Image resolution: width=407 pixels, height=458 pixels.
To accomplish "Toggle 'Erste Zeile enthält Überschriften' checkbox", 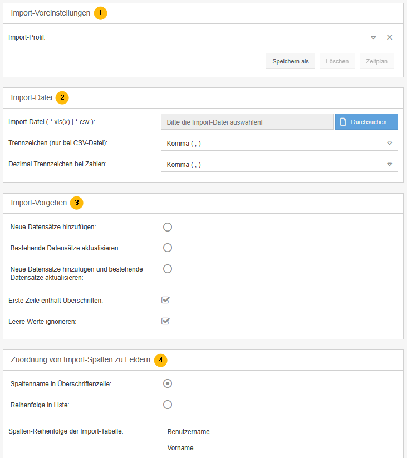I will (x=165, y=301).
